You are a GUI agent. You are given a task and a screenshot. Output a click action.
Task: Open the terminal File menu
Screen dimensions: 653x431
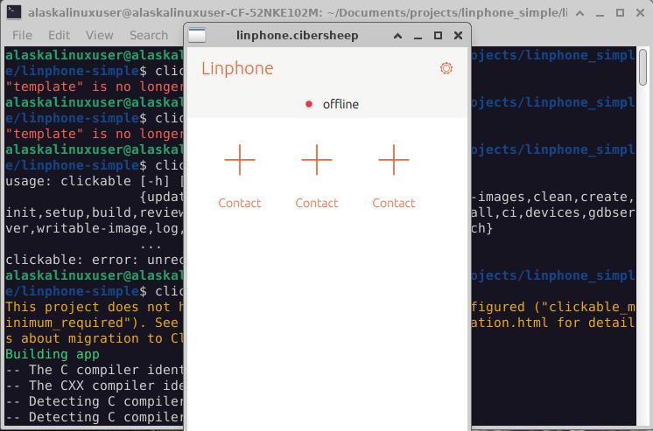(22, 35)
